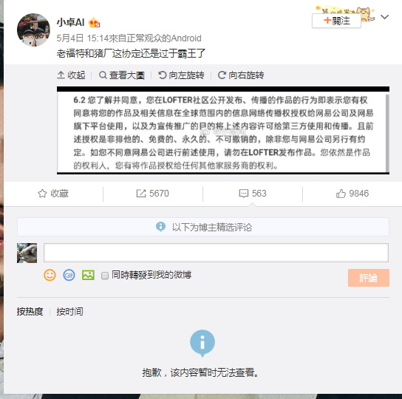Click the comment text input box
The height and width of the screenshot is (399, 402).
216,253
